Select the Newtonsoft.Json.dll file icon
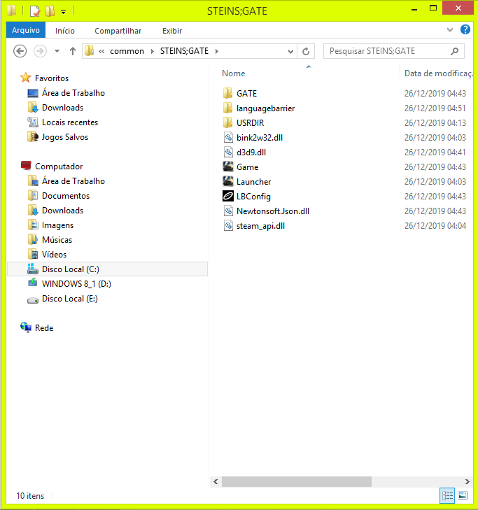Image resolution: width=478 pixels, height=510 pixels. pyautogui.click(x=228, y=211)
